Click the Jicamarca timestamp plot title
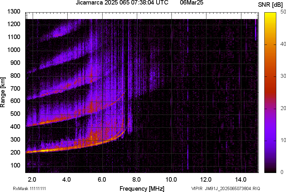This screenshot has width=286, height=192. tap(122, 3)
